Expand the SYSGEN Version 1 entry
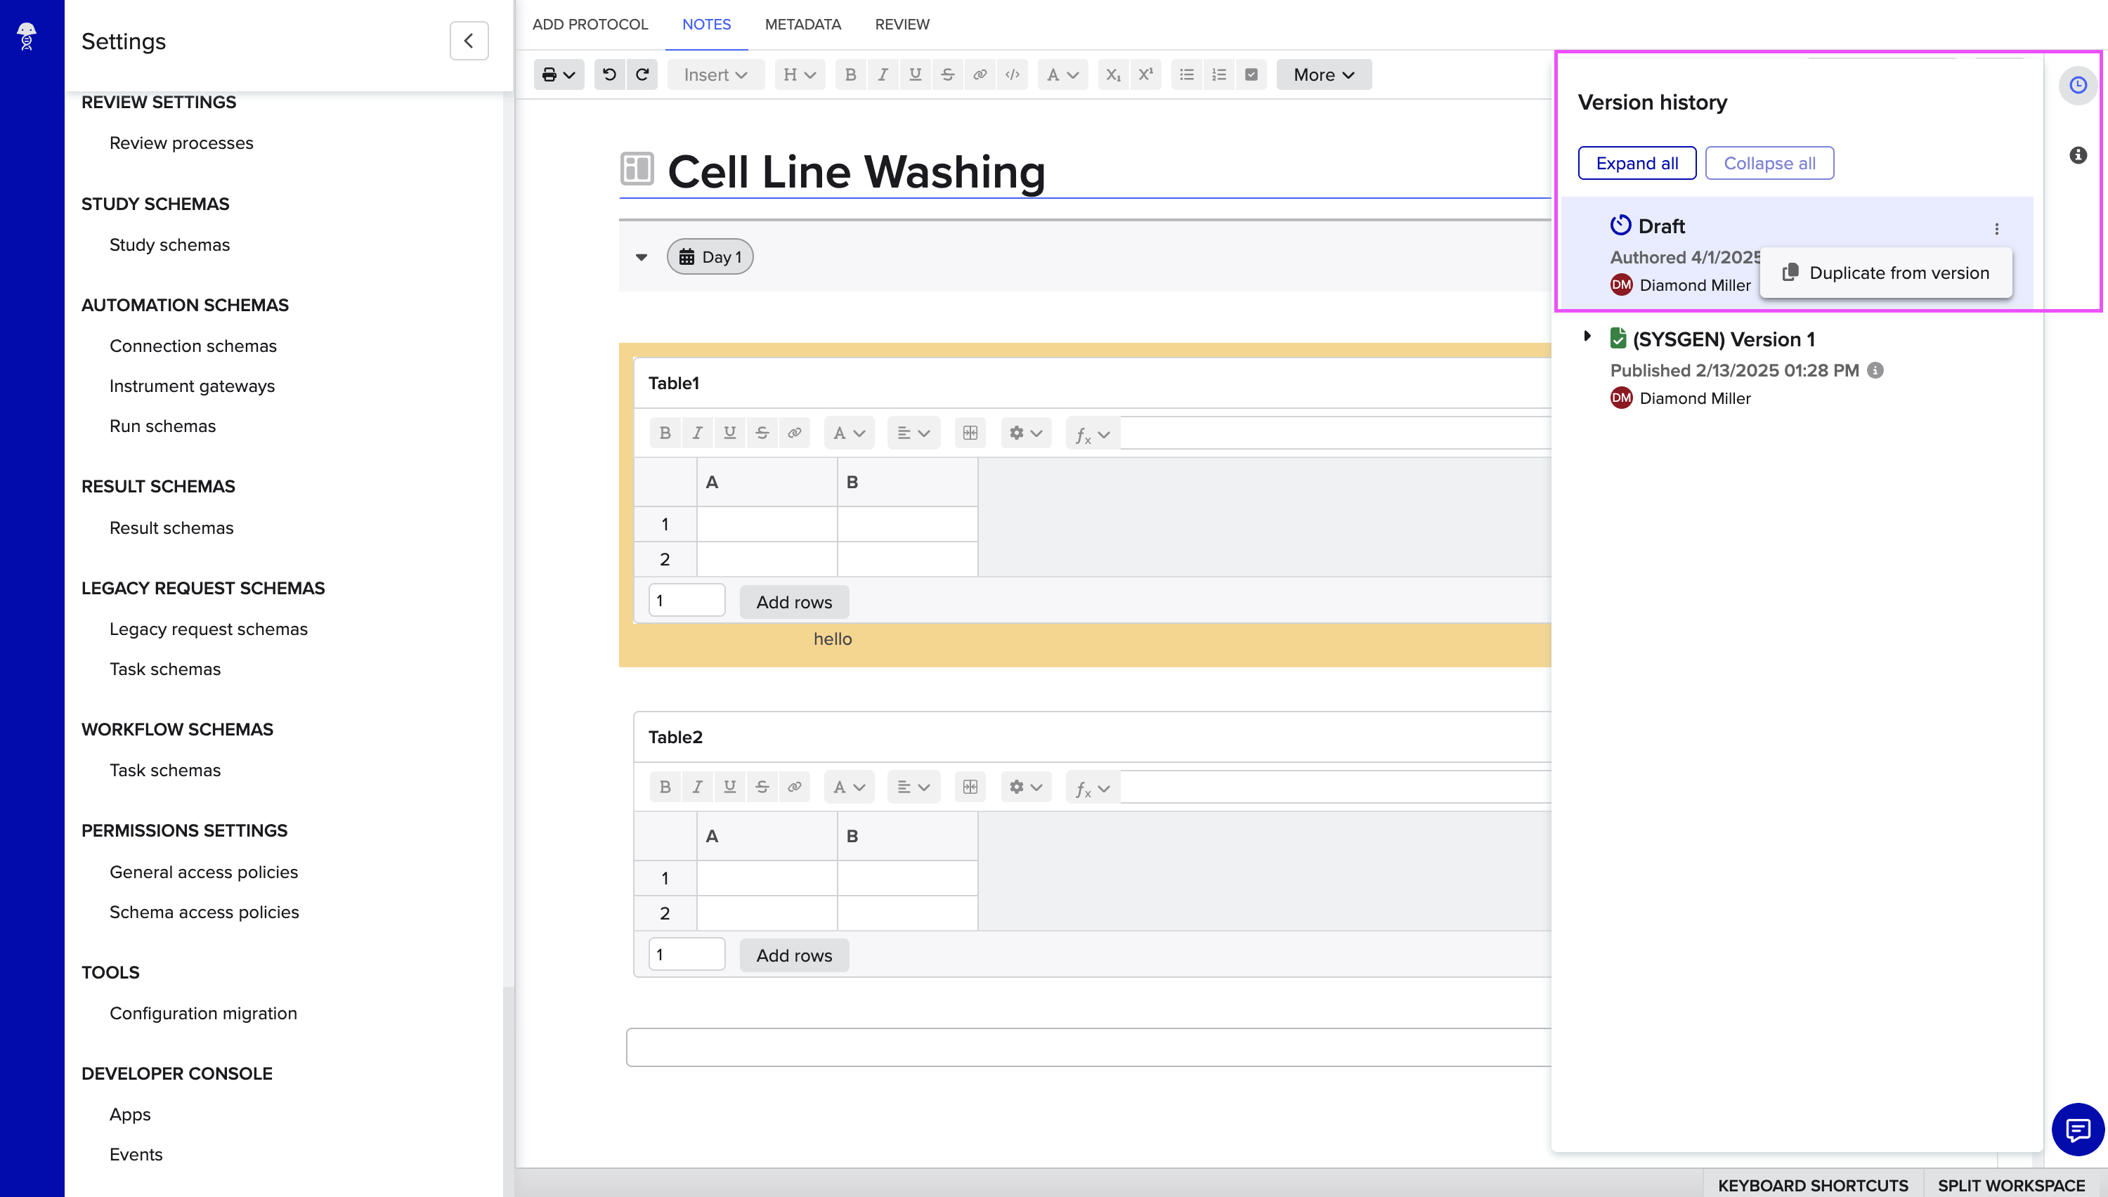The width and height of the screenshot is (2108, 1197). [x=1587, y=336]
